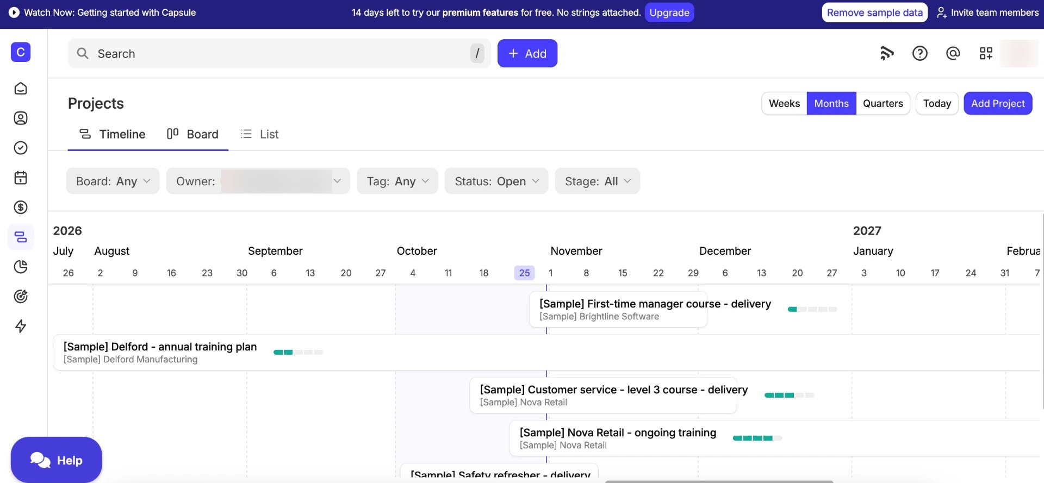1044x483 pixels.
Task: Play the Watch Now video icon
Action: pyautogui.click(x=14, y=12)
